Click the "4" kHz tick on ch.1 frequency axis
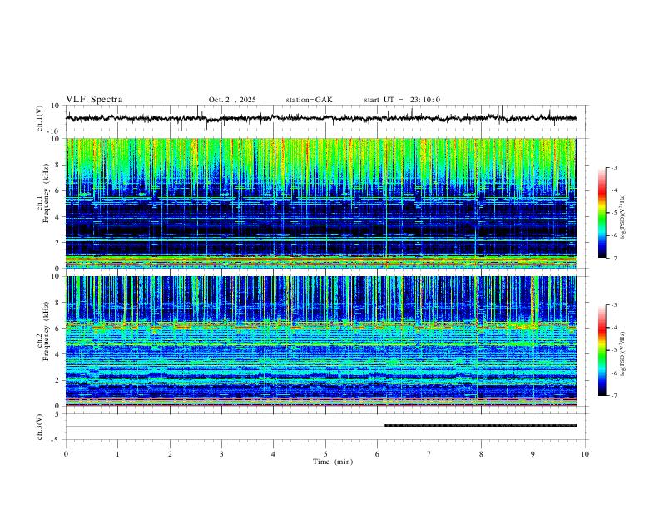The image size is (659, 509). (x=58, y=217)
